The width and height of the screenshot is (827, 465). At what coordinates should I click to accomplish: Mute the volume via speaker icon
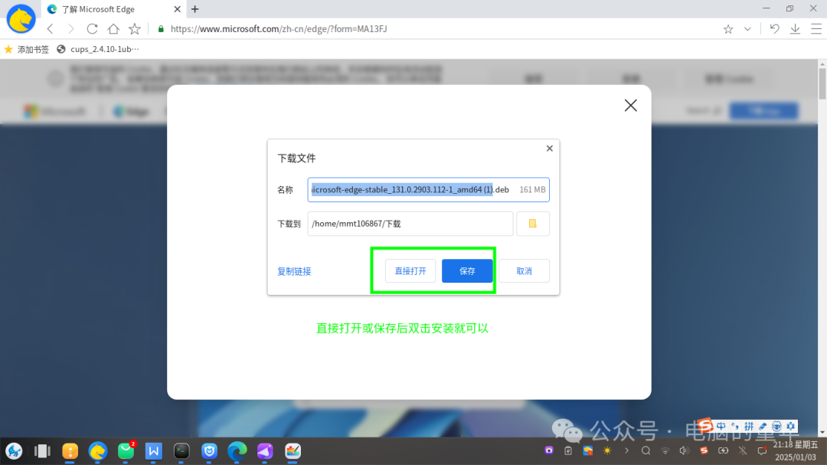point(683,451)
